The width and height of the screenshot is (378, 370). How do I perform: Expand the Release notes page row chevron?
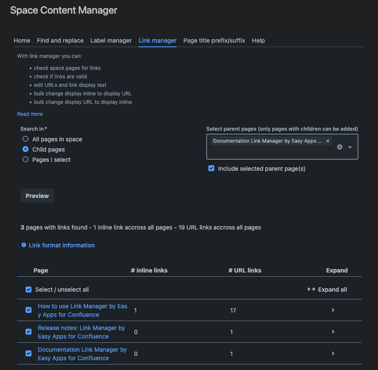click(334, 332)
